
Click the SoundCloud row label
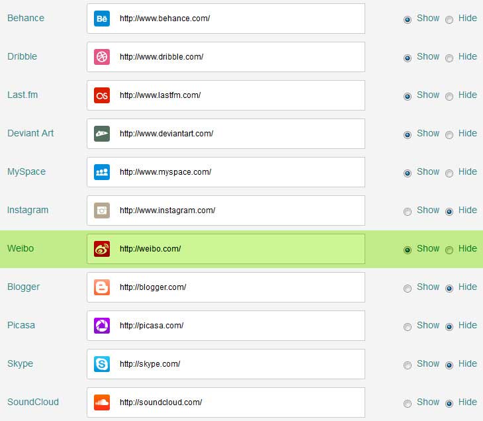coord(33,402)
